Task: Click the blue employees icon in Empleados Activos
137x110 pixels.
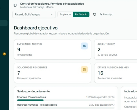Action: coord(84,46)
